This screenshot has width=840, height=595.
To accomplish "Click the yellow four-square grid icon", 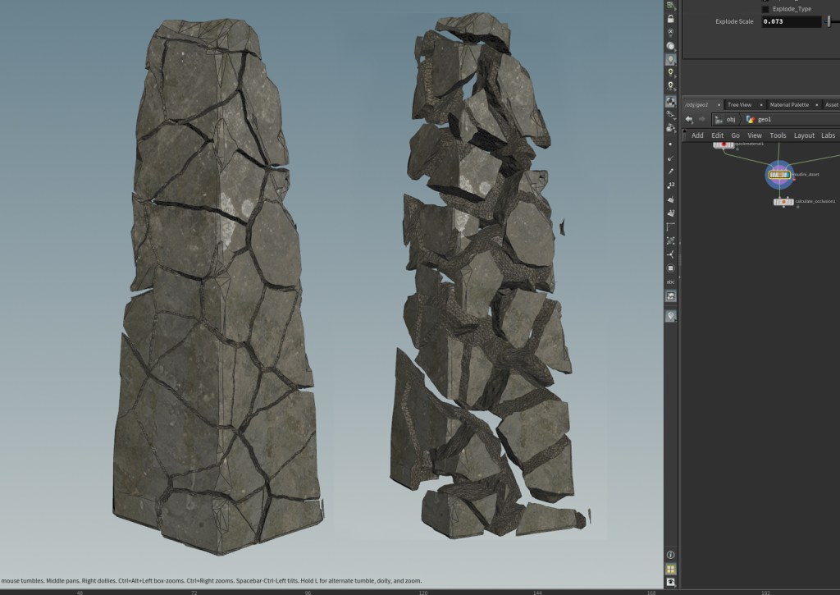I will click(671, 569).
